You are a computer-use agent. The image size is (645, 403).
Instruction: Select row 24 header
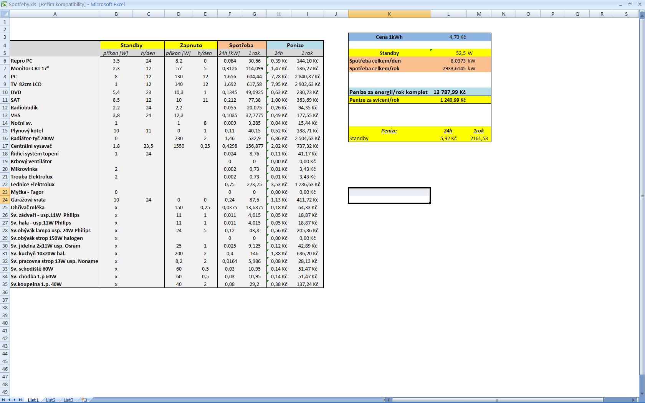(x=5, y=200)
